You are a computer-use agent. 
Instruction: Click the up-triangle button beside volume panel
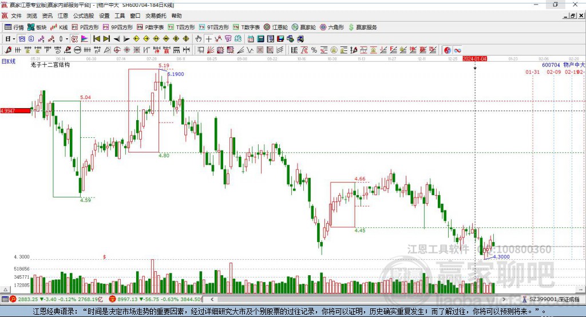(5, 290)
